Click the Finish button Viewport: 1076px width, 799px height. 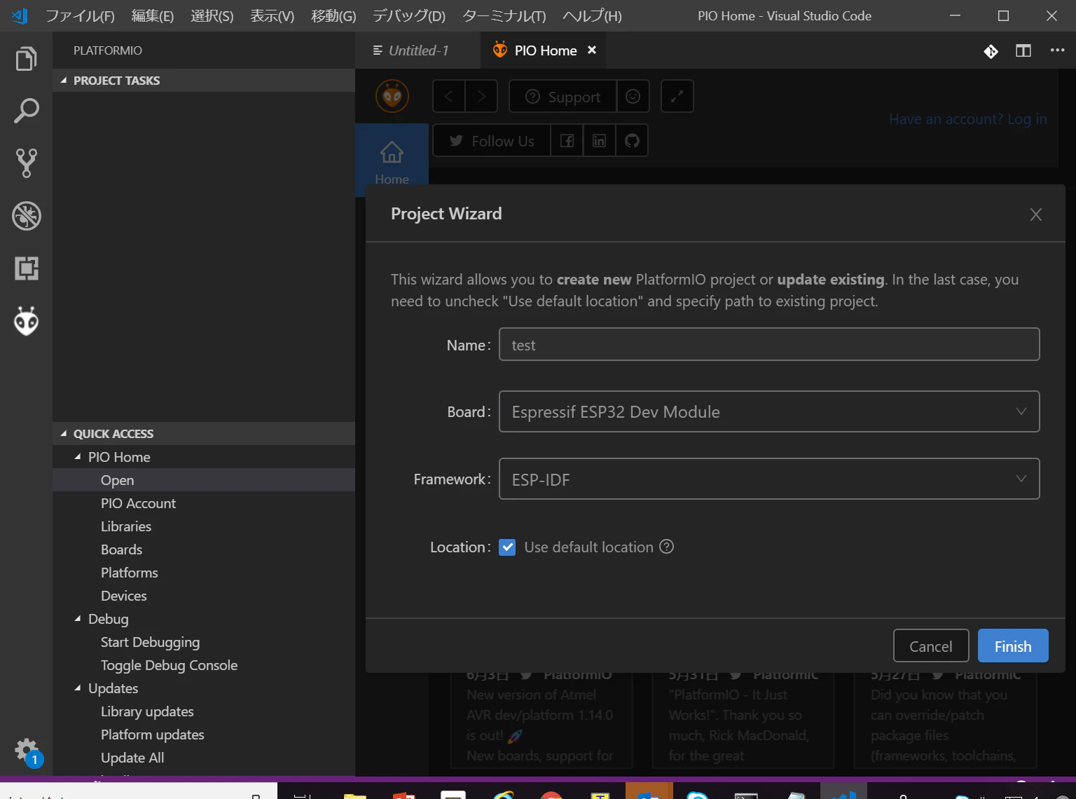[1013, 646]
